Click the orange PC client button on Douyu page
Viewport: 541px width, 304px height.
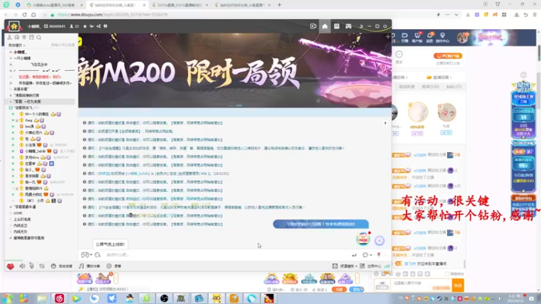click(448, 56)
